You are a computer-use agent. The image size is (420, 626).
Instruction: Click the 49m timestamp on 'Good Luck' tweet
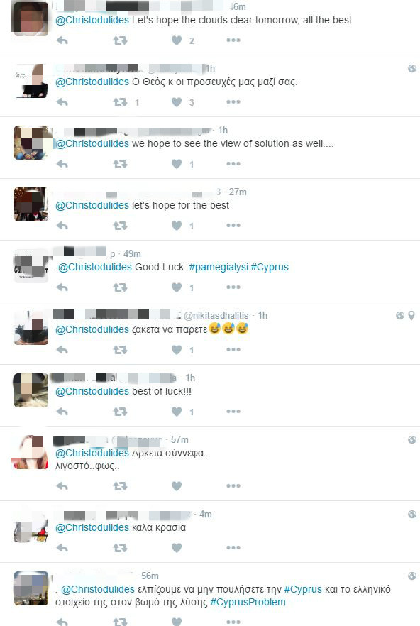pos(132,254)
